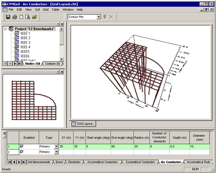The image size is (216, 173).
Task: Open Type dropdown for row 1
Action: click(x=56, y=146)
